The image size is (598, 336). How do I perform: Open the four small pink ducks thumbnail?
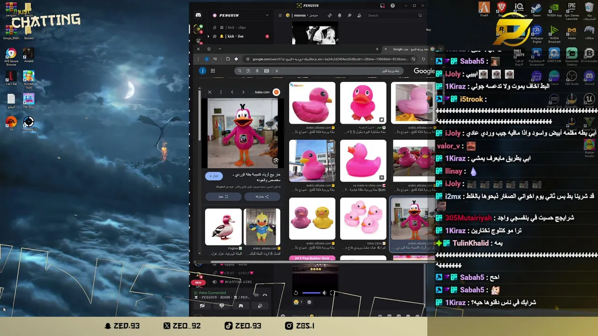(363, 218)
